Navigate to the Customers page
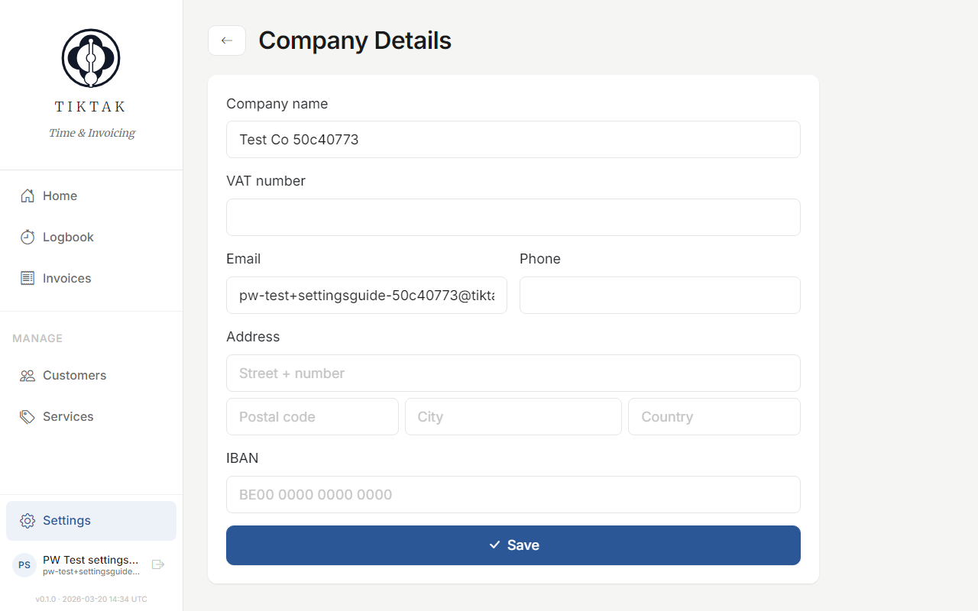The width and height of the screenshot is (978, 611). (73, 375)
